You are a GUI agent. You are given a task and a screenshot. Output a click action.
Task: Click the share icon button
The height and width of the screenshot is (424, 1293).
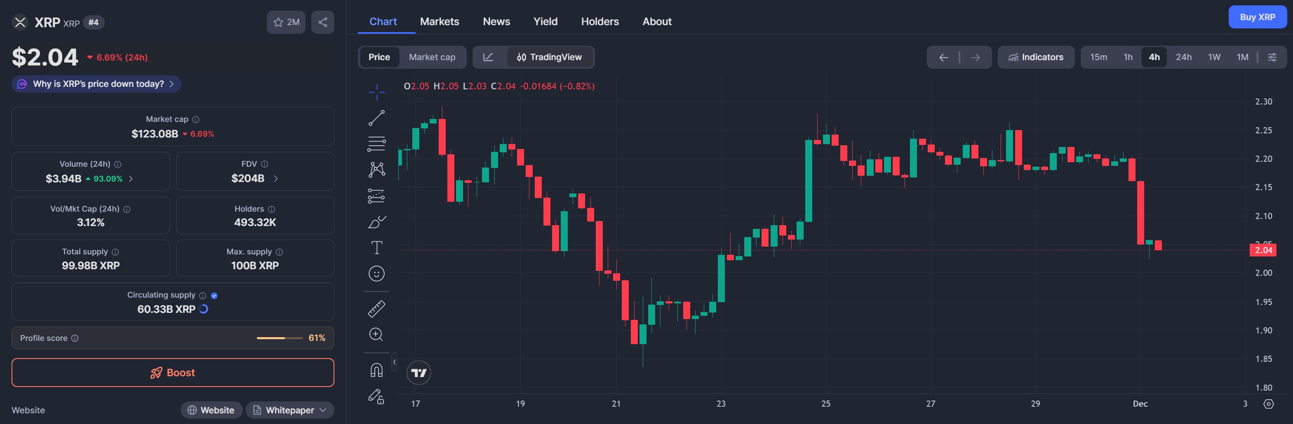323,22
